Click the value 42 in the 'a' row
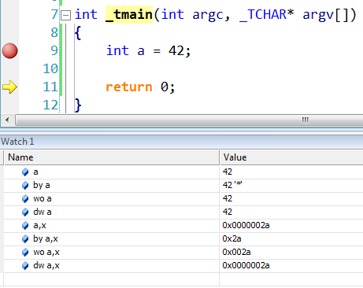This screenshot has height=288, width=363. pos(228,172)
